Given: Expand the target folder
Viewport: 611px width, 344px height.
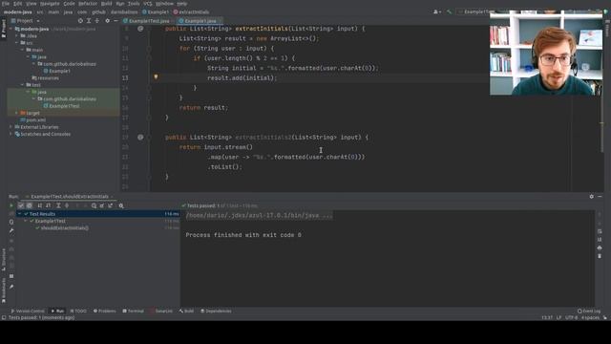Looking at the screenshot, I should pyautogui.click(x=17, y=113).
